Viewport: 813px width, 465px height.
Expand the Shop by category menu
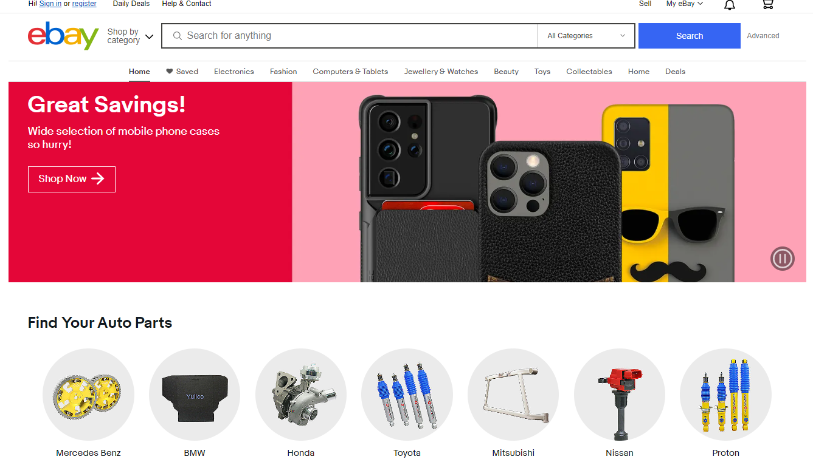pos(130,36)
